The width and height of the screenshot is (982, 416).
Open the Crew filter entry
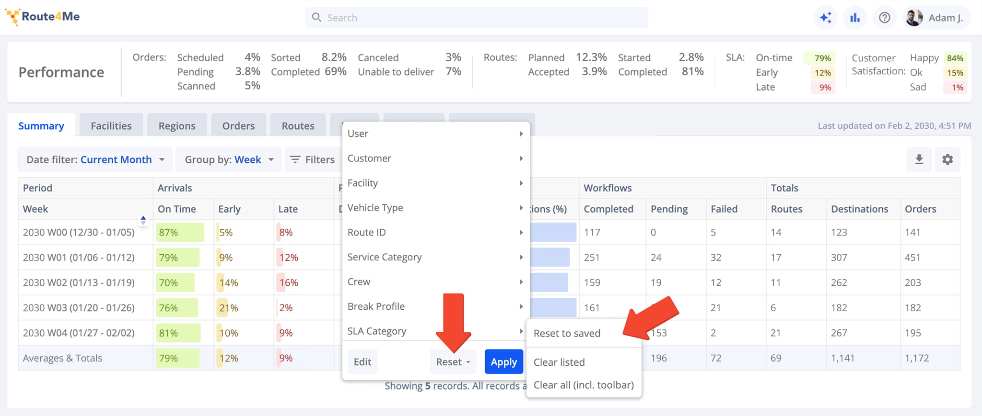tap(435, 281)
